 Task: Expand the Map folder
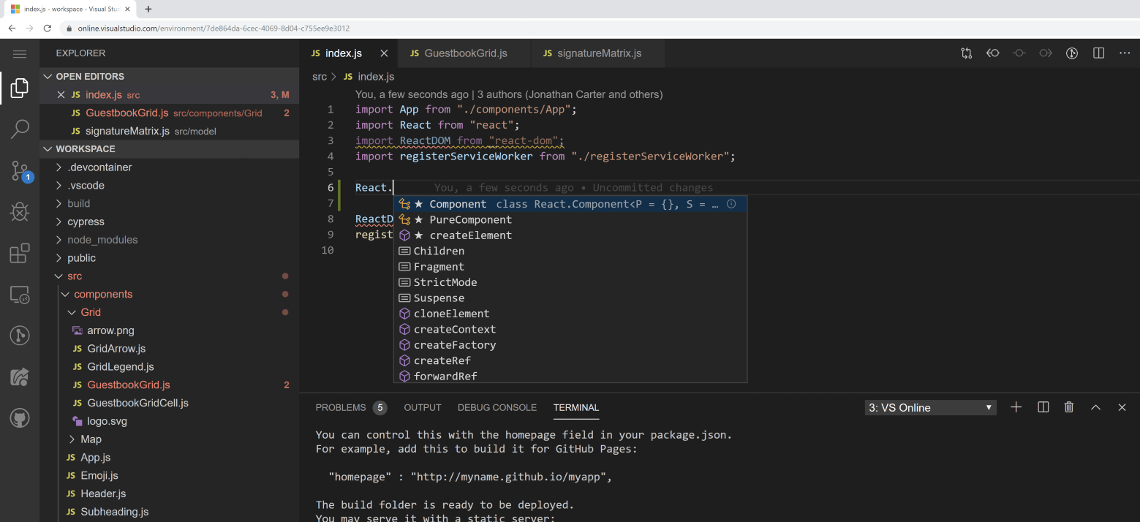tap(91, 439)
